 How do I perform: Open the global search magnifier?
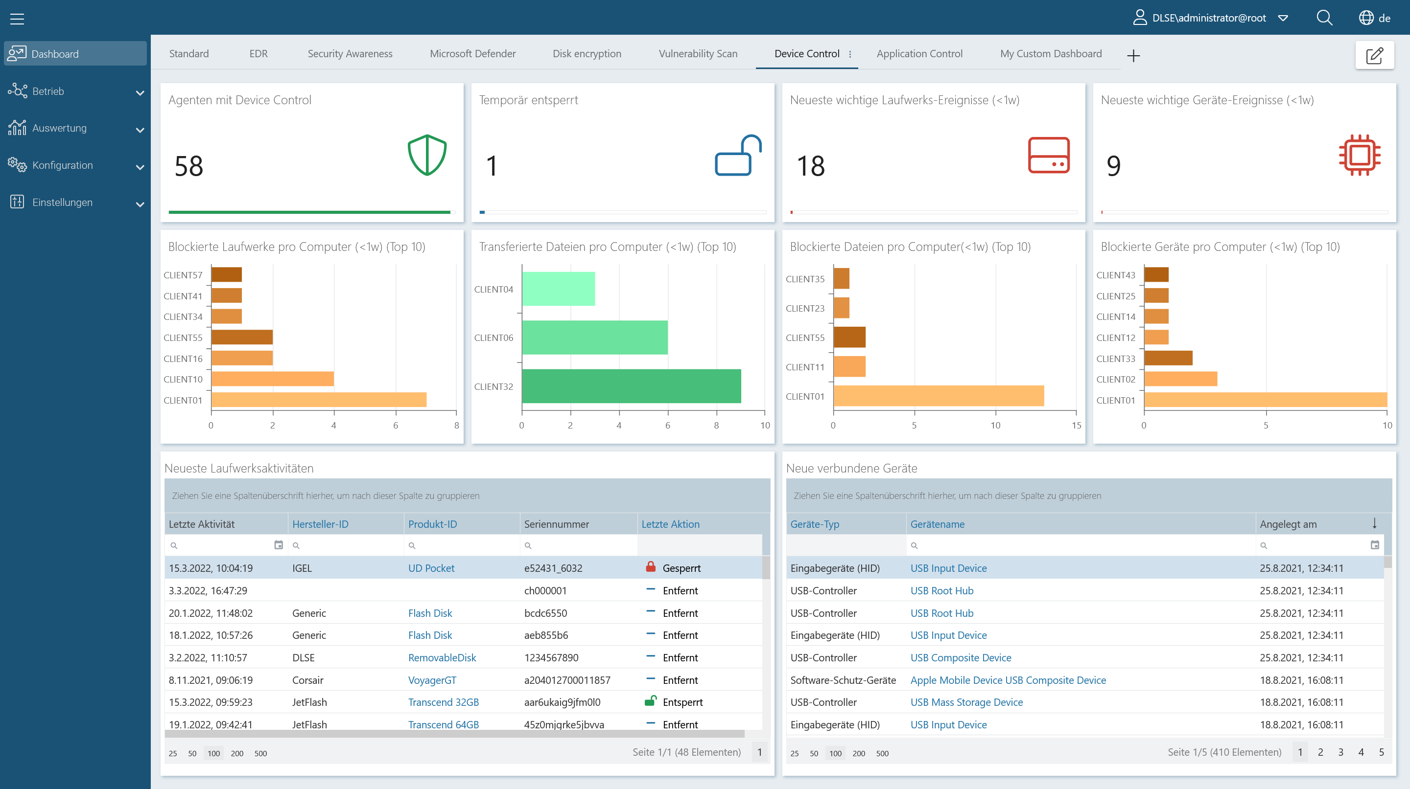point(1324,18)
